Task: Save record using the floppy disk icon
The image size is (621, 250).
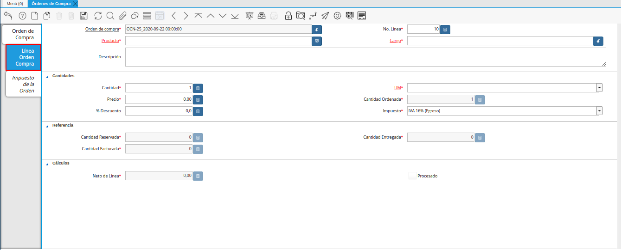Action: (83, 16)
